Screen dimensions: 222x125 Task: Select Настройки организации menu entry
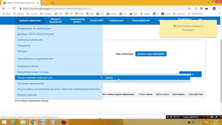pos(59,83)
